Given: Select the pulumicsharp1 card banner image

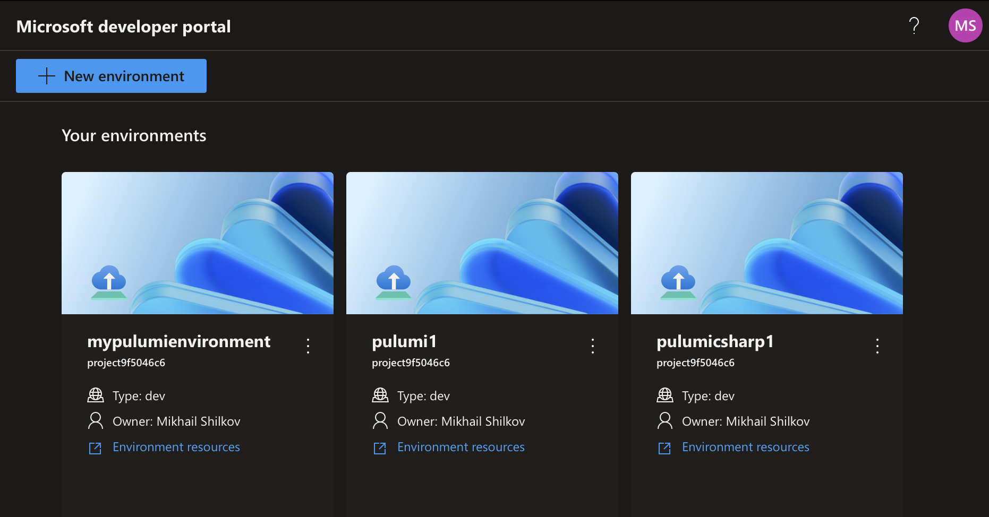Looking at the screenshot, I should click(x=767, y=243).
